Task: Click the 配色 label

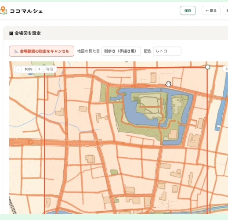Action: pos(148,51)
